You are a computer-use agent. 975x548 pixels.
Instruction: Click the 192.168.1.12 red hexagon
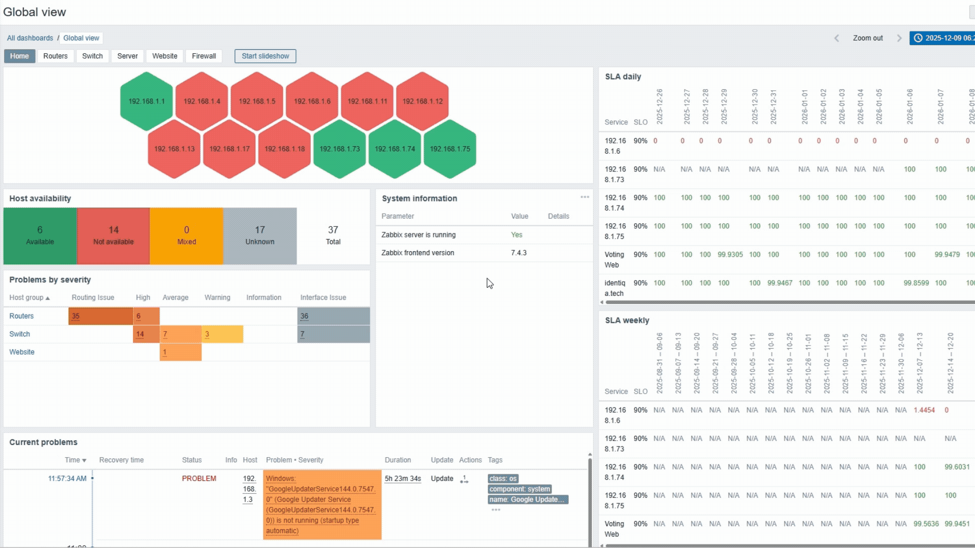coord(422,101)
